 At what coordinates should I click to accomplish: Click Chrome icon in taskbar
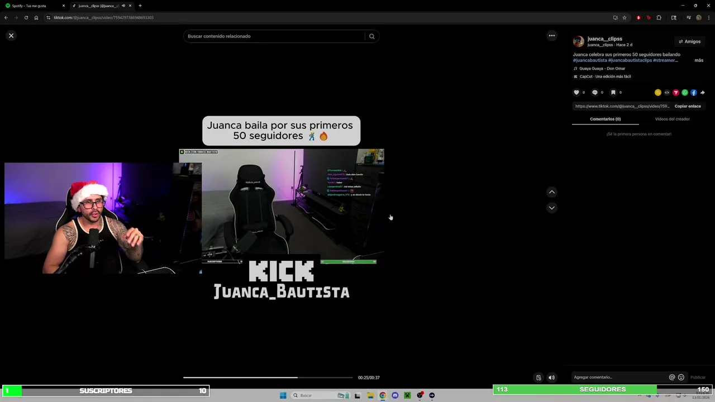tap(383, 395)
